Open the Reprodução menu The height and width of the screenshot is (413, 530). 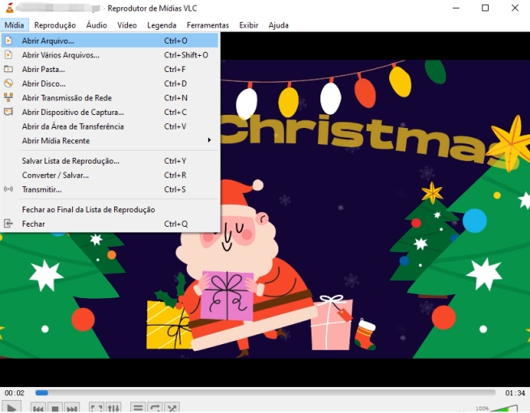pos(55,25)
